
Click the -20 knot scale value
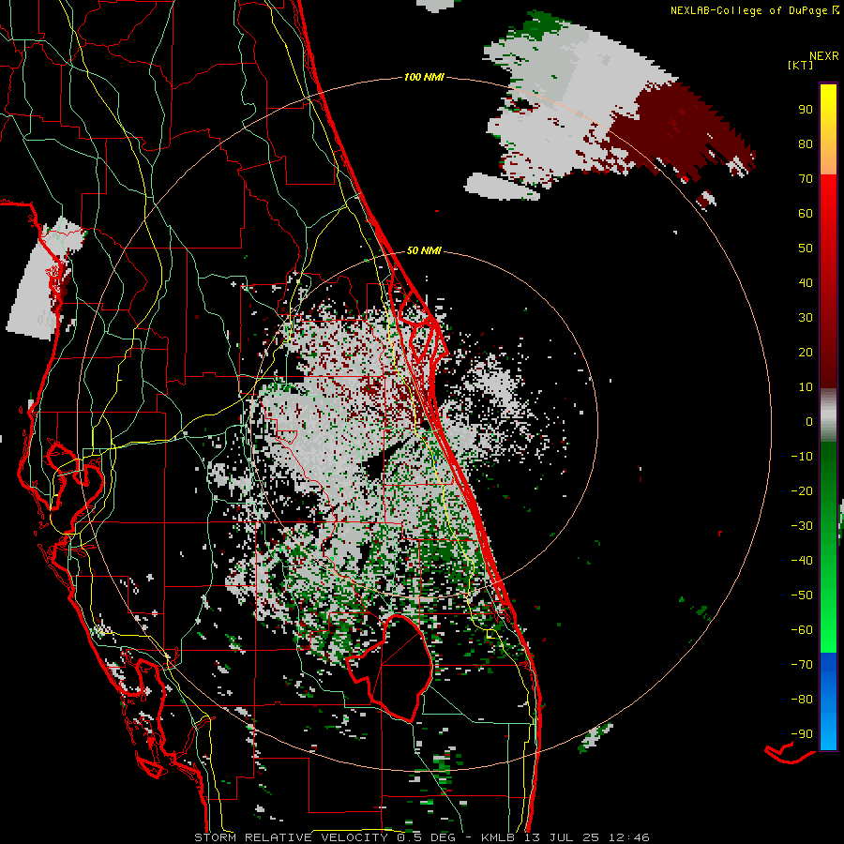802,491
